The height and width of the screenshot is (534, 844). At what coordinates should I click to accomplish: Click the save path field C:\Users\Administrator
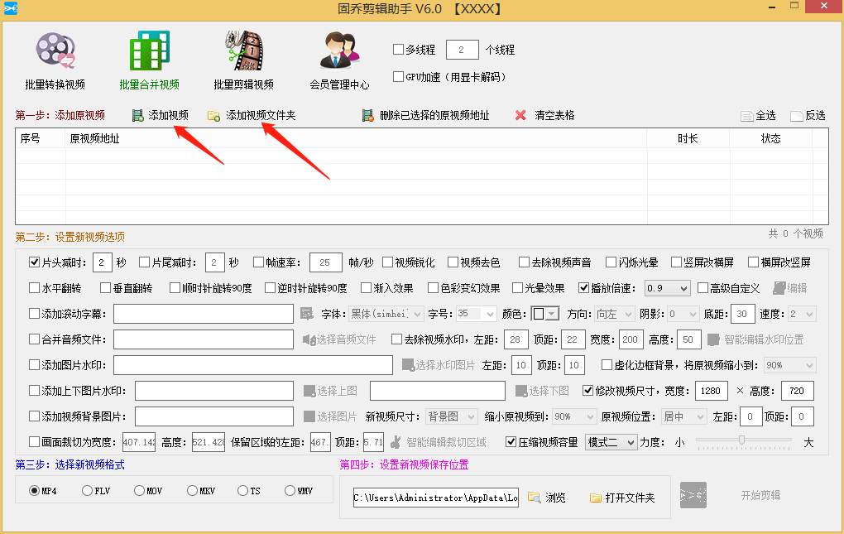436,498
